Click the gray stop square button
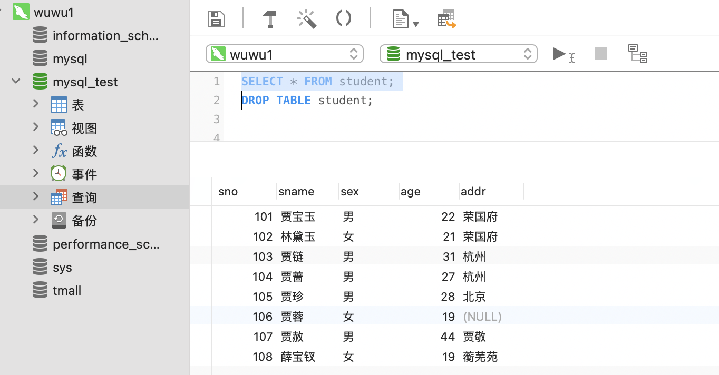The image size is (719, 375). tap(601, 54)
